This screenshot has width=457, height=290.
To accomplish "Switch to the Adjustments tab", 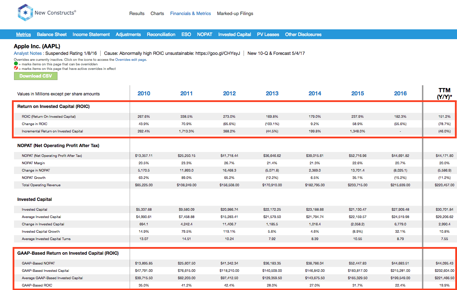I will (128, 34).
